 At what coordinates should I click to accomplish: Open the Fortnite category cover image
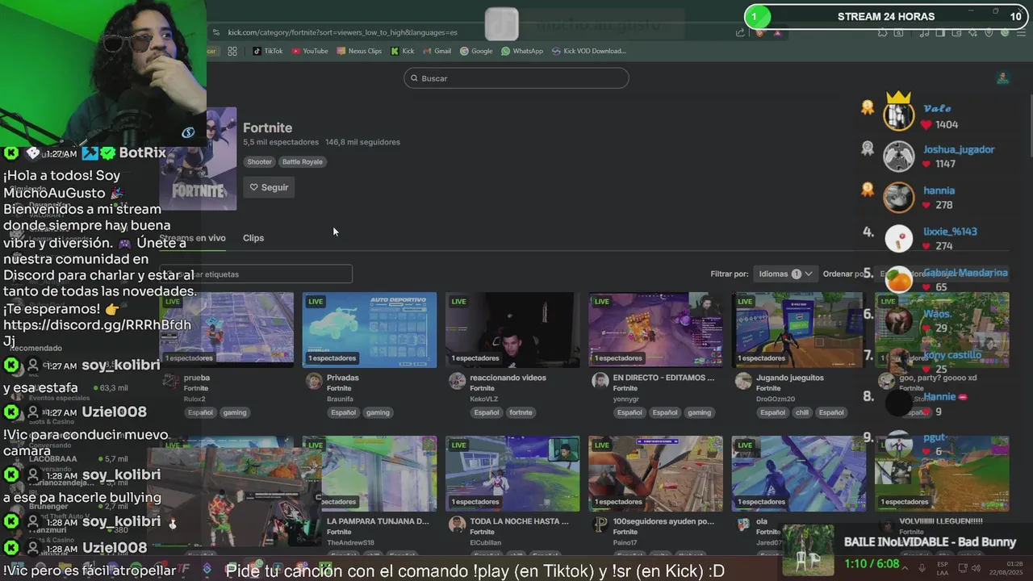198,159
